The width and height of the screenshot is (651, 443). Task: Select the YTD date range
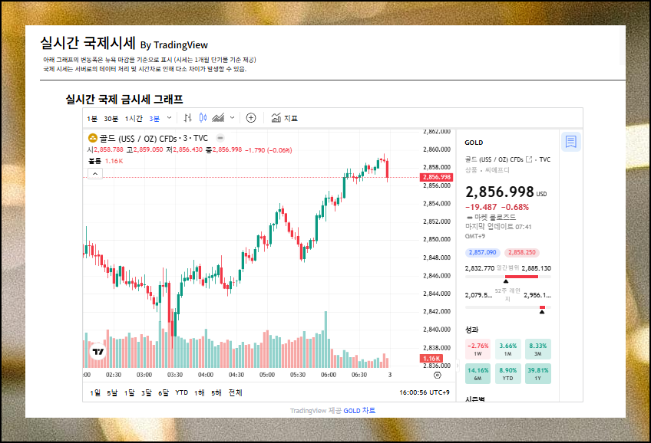tap(181, 392)
